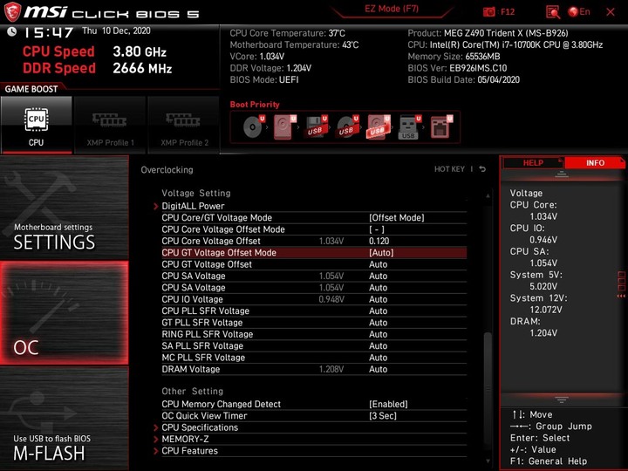Edit the RING PLL SFR Voltage value

[378, 334]
